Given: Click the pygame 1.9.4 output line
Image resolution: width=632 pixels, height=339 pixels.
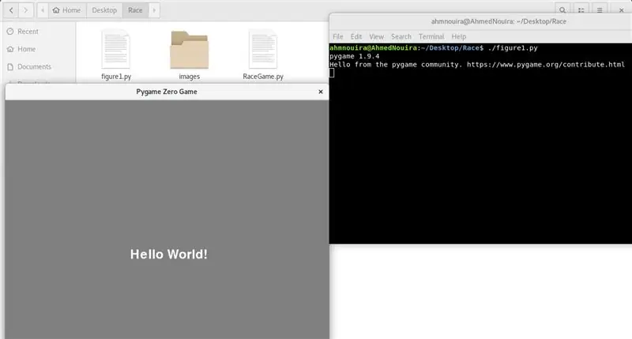Looking at the screenshot, I should pyautogui.click(x=354, y=56).
